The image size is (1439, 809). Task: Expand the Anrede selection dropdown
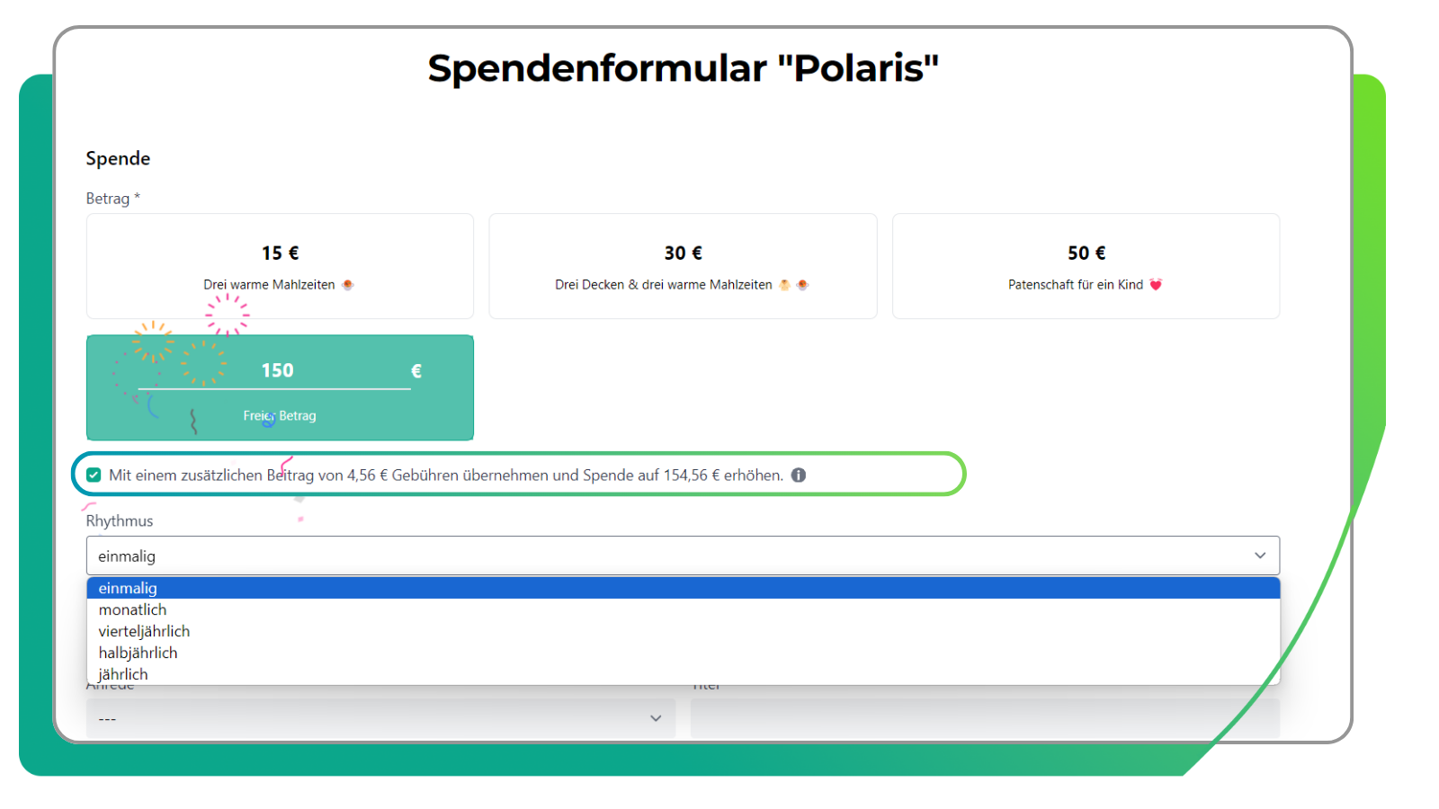click(x=378, y=718)
